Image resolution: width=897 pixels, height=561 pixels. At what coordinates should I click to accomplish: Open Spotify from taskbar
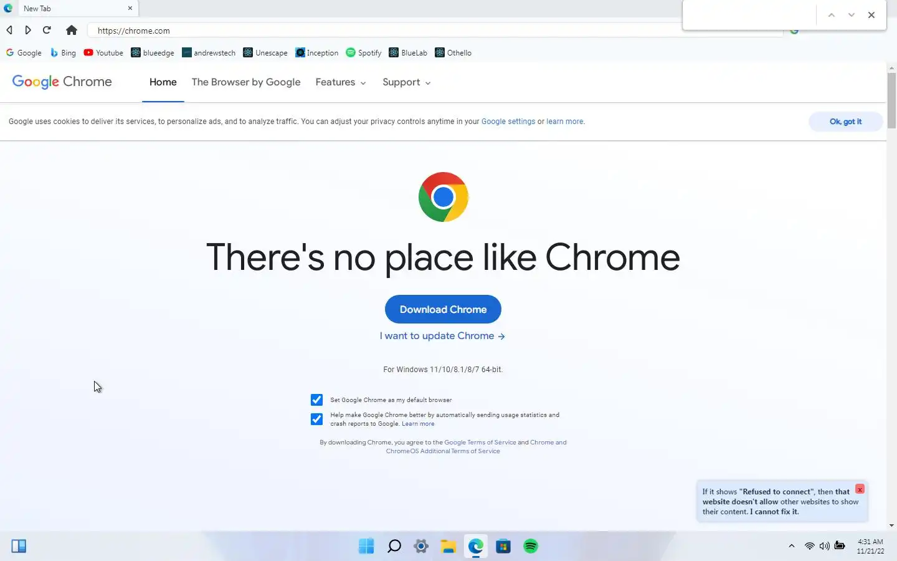click(531, 546)
